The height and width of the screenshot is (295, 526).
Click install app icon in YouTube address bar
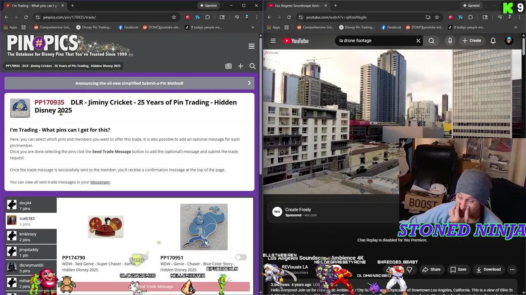click(428, 17)
